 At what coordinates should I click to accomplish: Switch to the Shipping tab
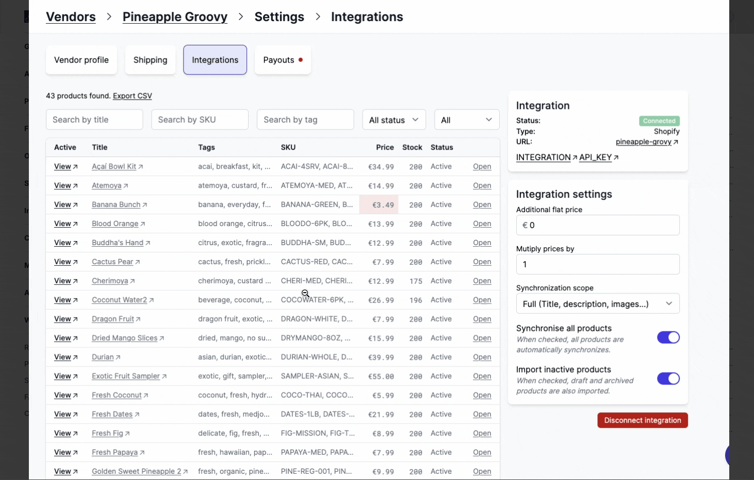150,60
